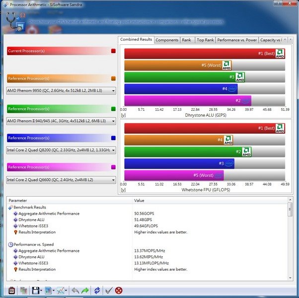Open the Capacity vs tab
The width and height of the screenshot is (299, 298).
click(x=270, y=40)
